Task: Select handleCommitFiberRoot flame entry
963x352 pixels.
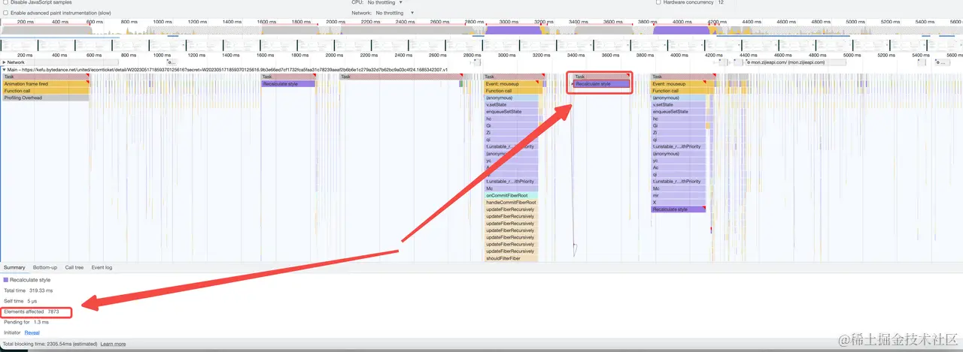Action: tap(511, 203)
